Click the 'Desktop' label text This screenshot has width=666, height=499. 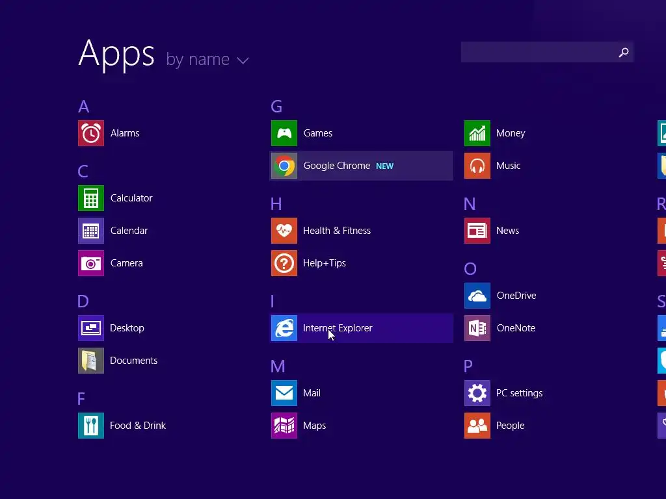127,328
